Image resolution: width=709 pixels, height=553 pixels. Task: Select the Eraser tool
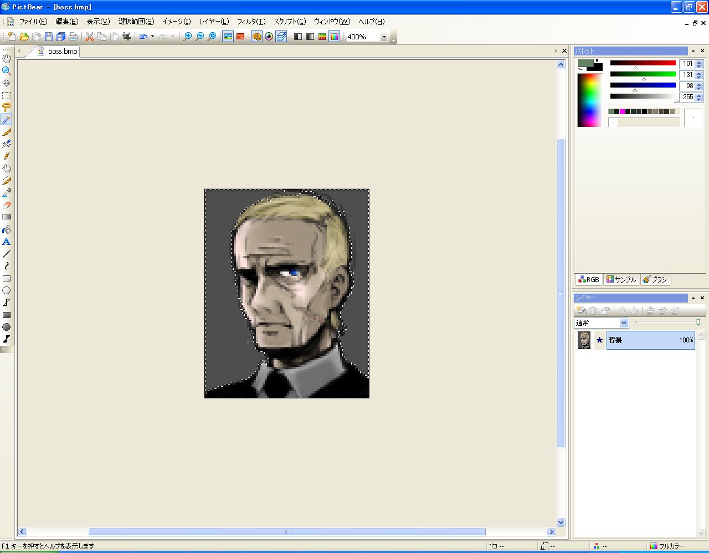pyautogui.click(x=7, y=205)
